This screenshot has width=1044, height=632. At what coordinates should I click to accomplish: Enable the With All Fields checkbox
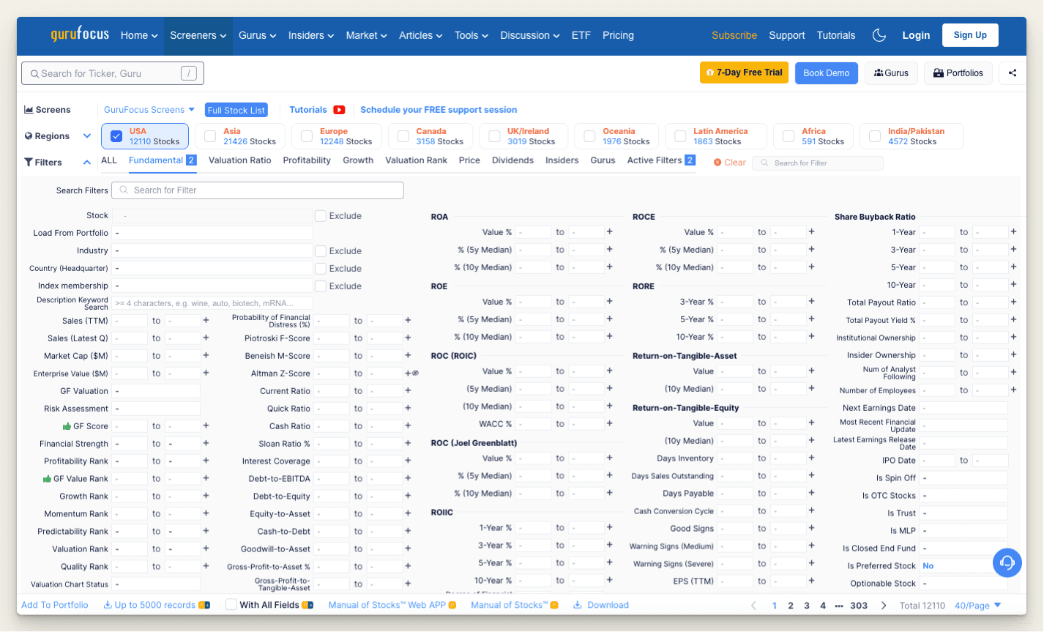(231, 605)
